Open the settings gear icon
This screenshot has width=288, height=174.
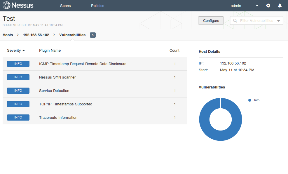point(268,6)
